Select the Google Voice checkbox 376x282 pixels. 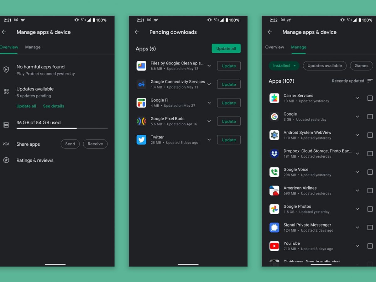click(370, 172)
